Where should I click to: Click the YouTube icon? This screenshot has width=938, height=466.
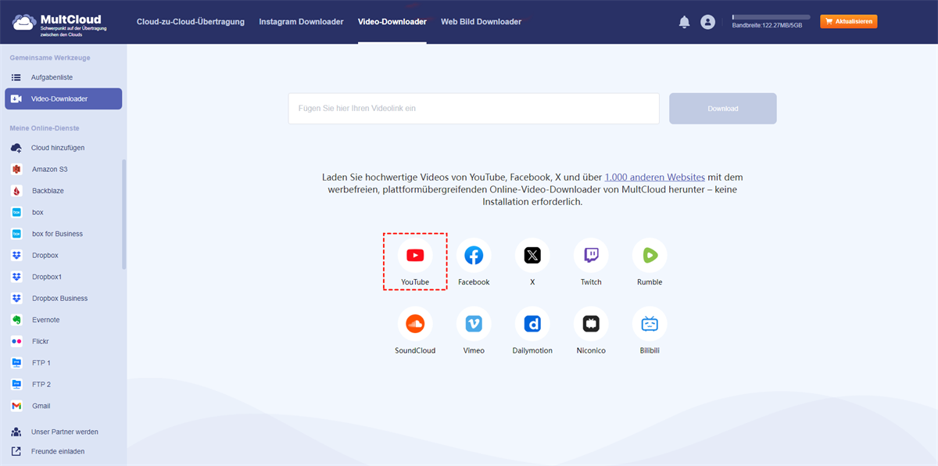click(415, 256)
